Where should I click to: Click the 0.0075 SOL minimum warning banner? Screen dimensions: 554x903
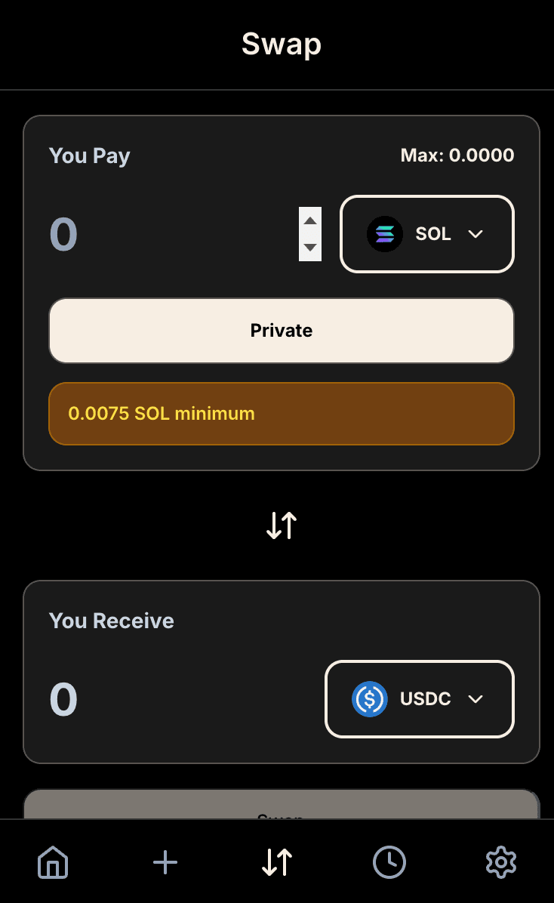click(281, 413)
